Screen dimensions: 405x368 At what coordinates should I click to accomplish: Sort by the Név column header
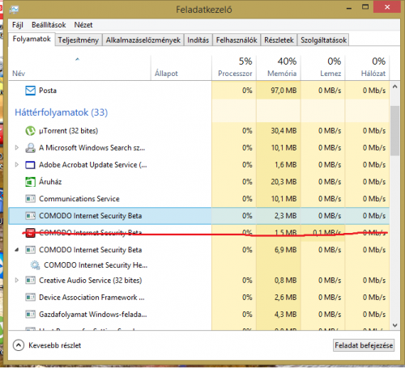tap(79, 68)
